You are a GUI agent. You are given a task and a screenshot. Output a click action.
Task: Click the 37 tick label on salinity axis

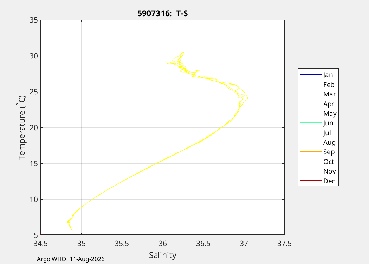click(244, 244)
